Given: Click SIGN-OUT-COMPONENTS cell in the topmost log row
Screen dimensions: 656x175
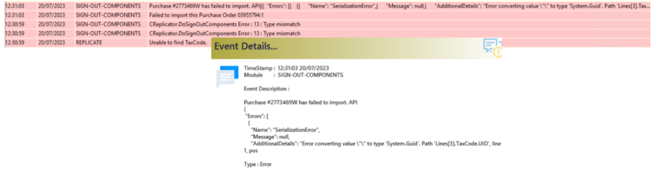Looking at the screenshot, I should tap(108, 7).
